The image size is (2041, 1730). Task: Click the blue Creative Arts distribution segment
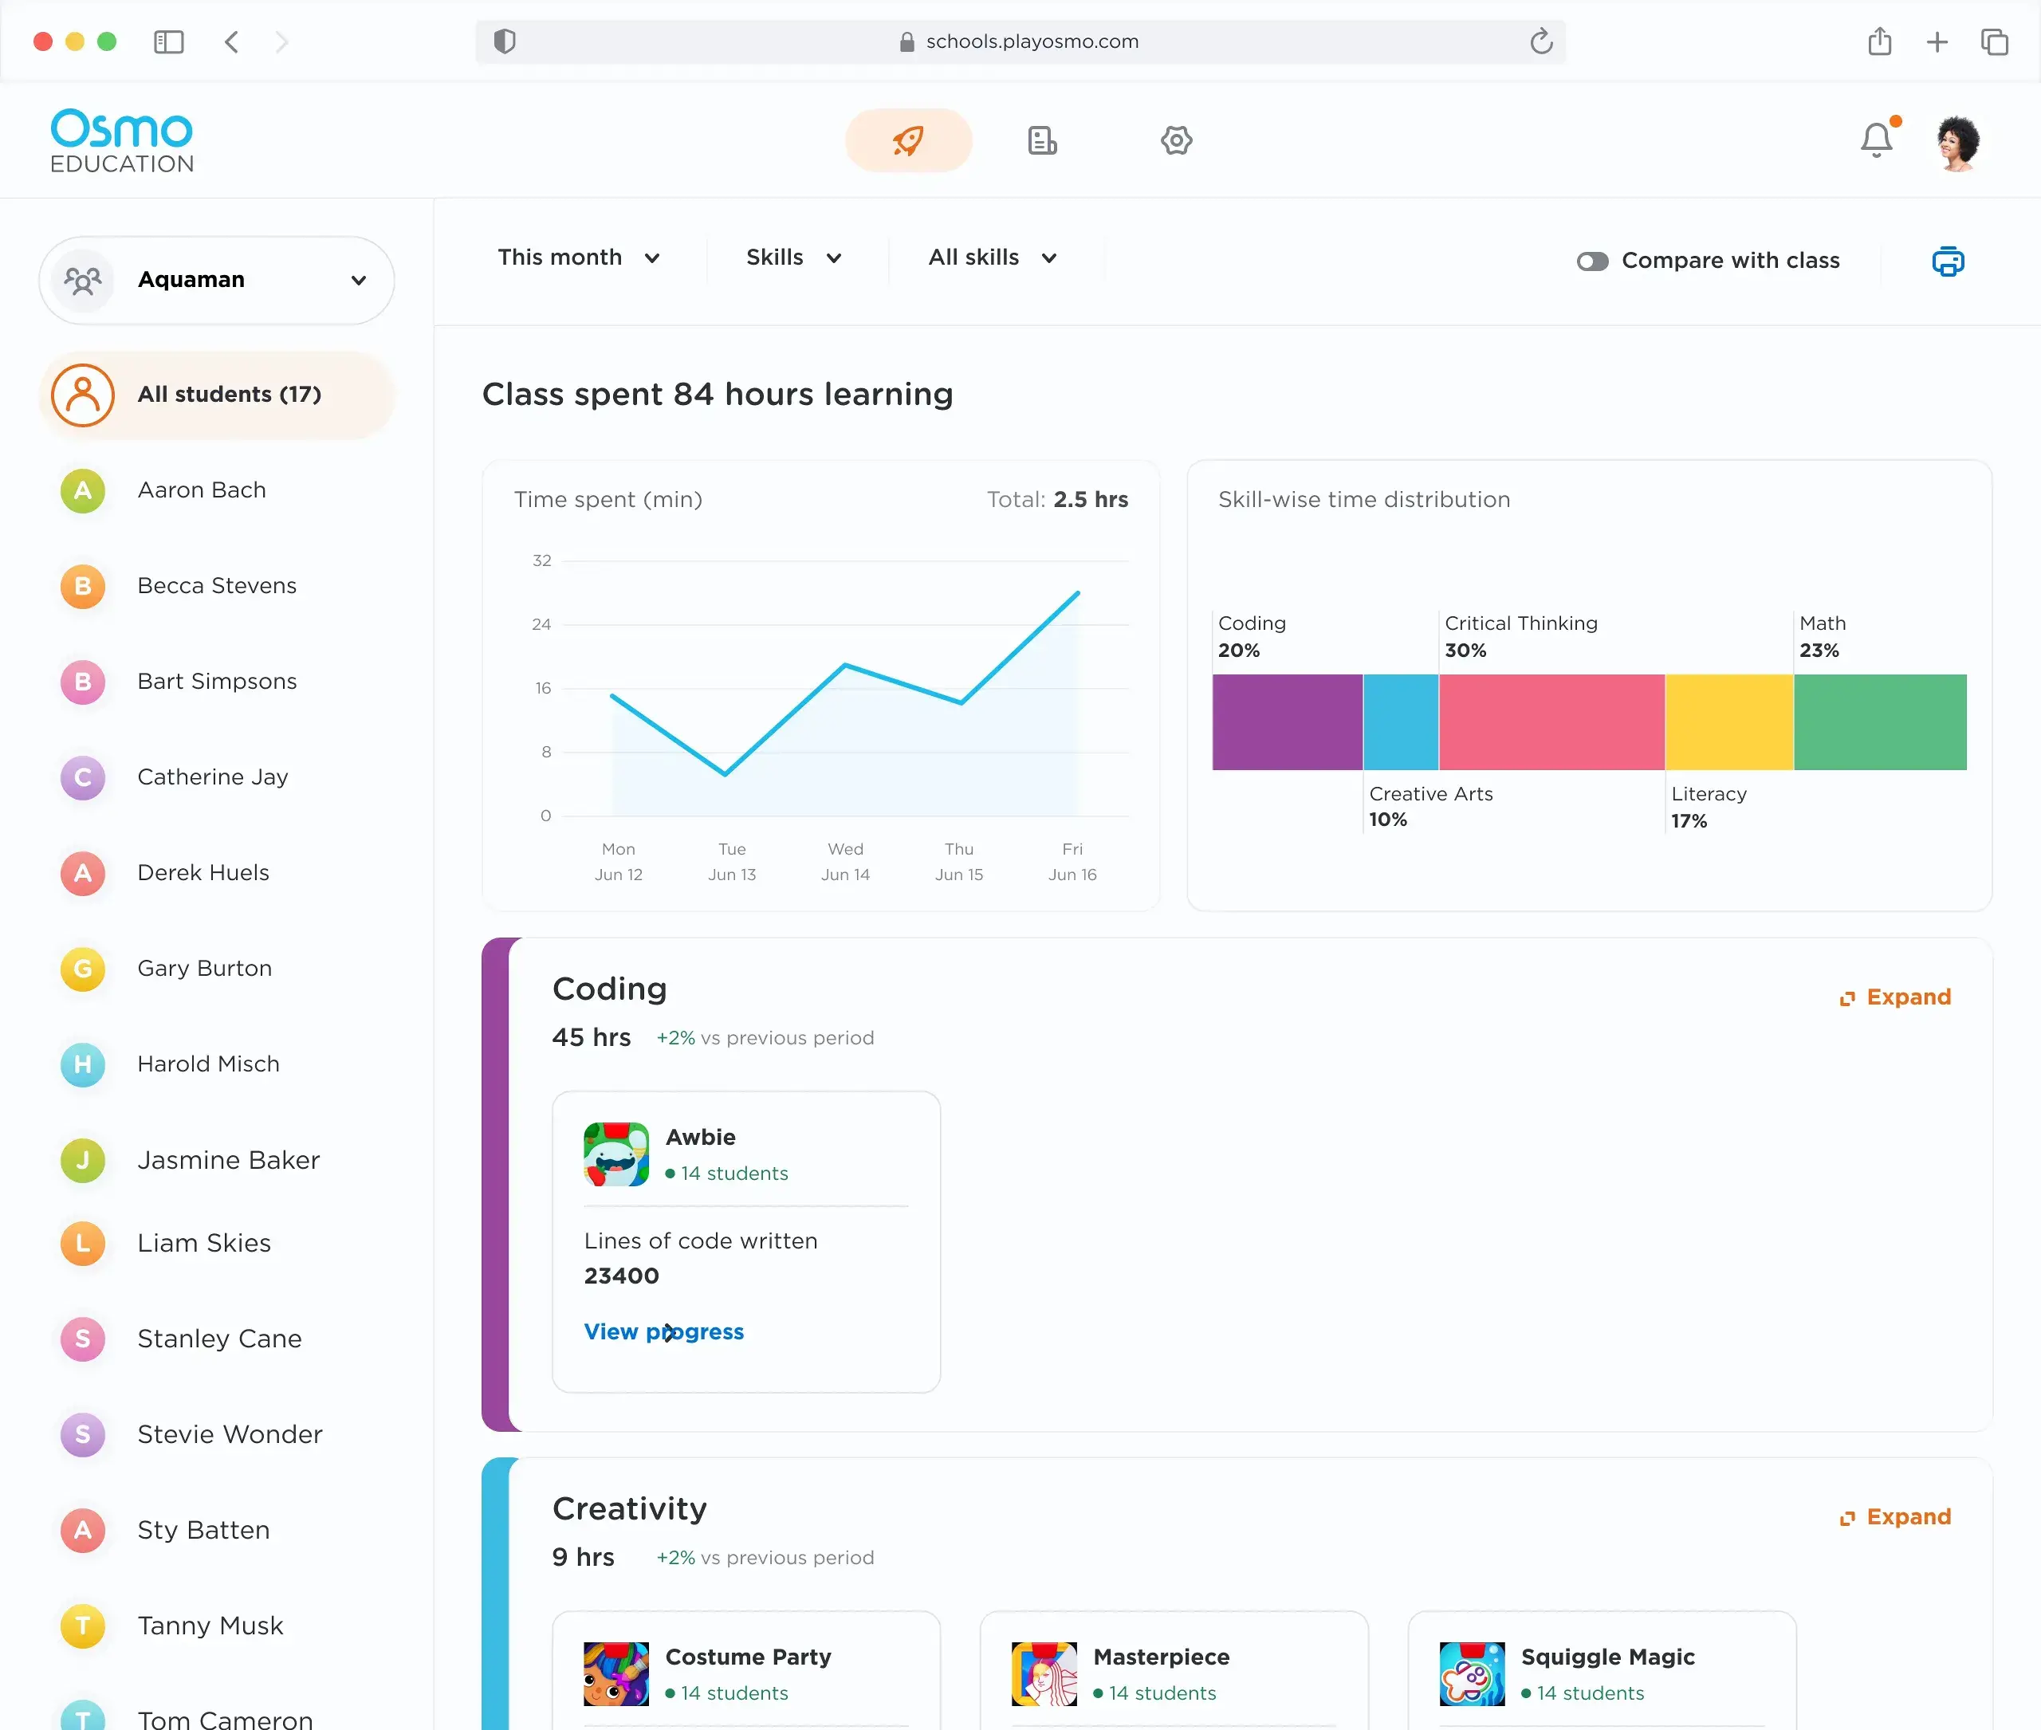point(1401,721)
